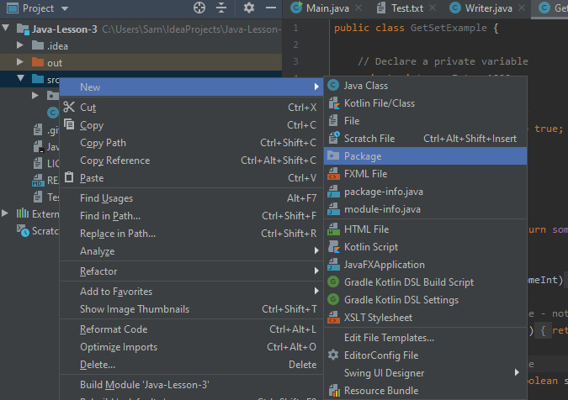Open the Refactor submenu
Image resolution: width=568 pixels, height=400 pixels.
98,271
